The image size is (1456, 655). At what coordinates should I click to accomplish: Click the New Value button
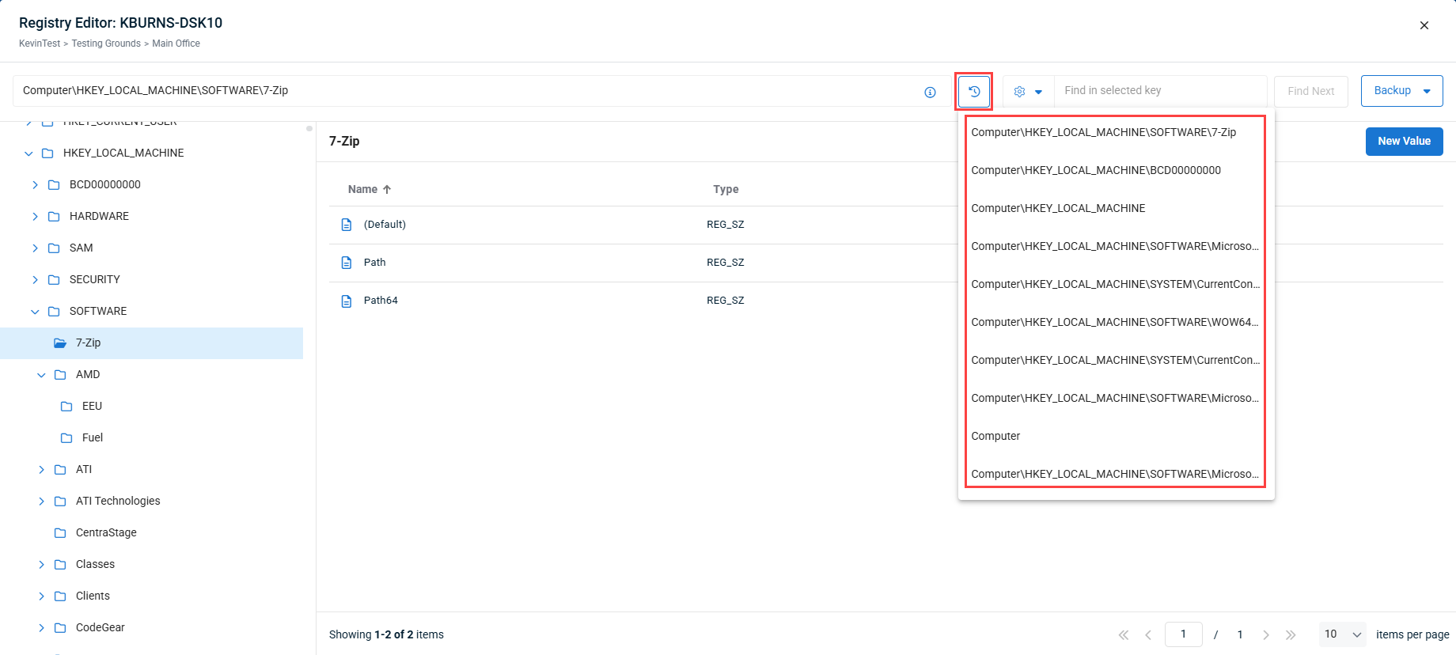(1404, 142)
